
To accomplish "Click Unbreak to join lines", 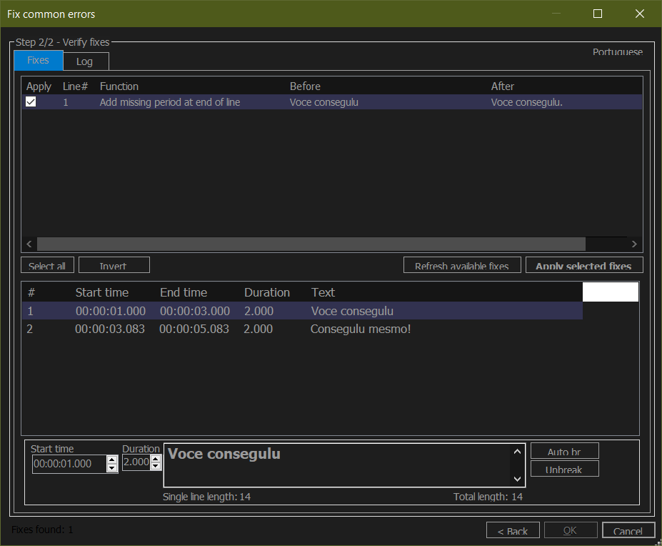I will pos(564,469).
